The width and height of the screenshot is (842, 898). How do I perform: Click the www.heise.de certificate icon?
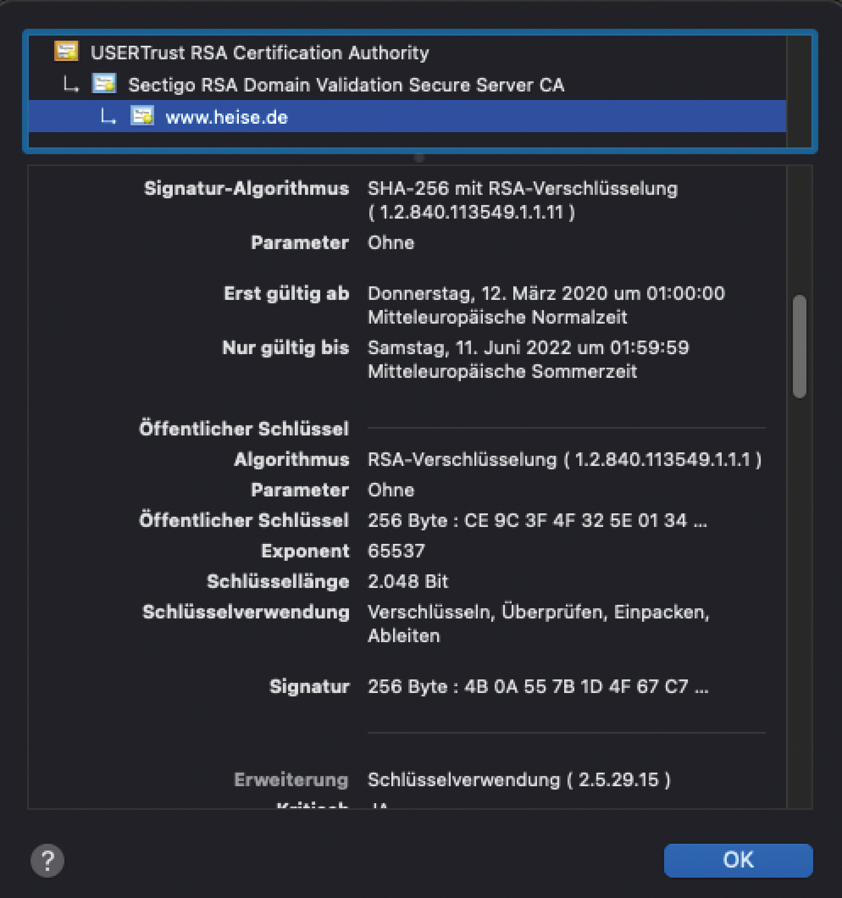click(x=142, y=116)
